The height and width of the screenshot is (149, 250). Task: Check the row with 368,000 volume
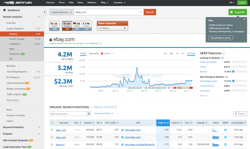point(52,130)
